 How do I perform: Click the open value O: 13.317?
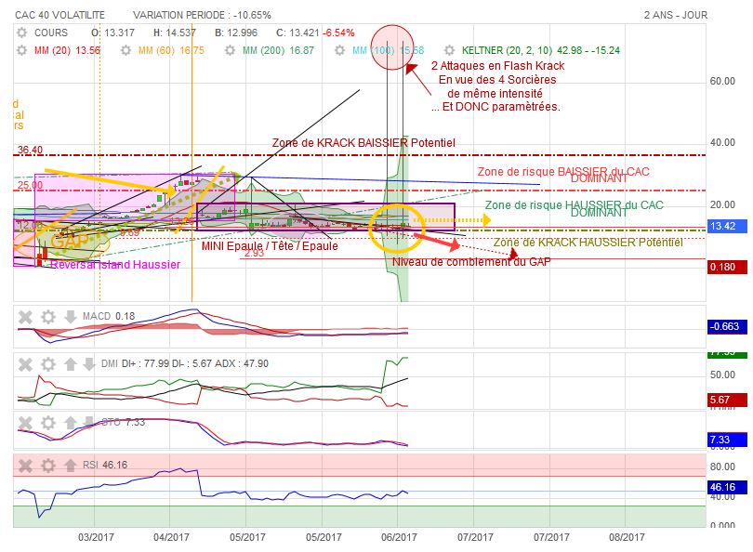pyautogui.click(x=112, y=33)
